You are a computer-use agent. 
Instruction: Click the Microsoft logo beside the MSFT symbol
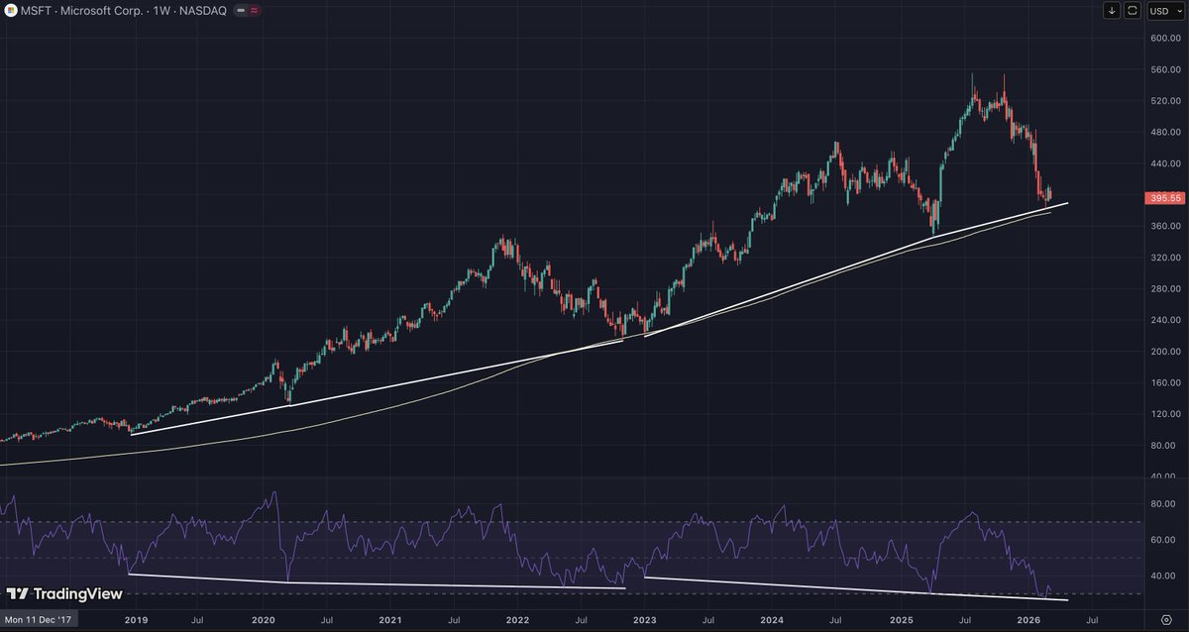coord(11,10)
